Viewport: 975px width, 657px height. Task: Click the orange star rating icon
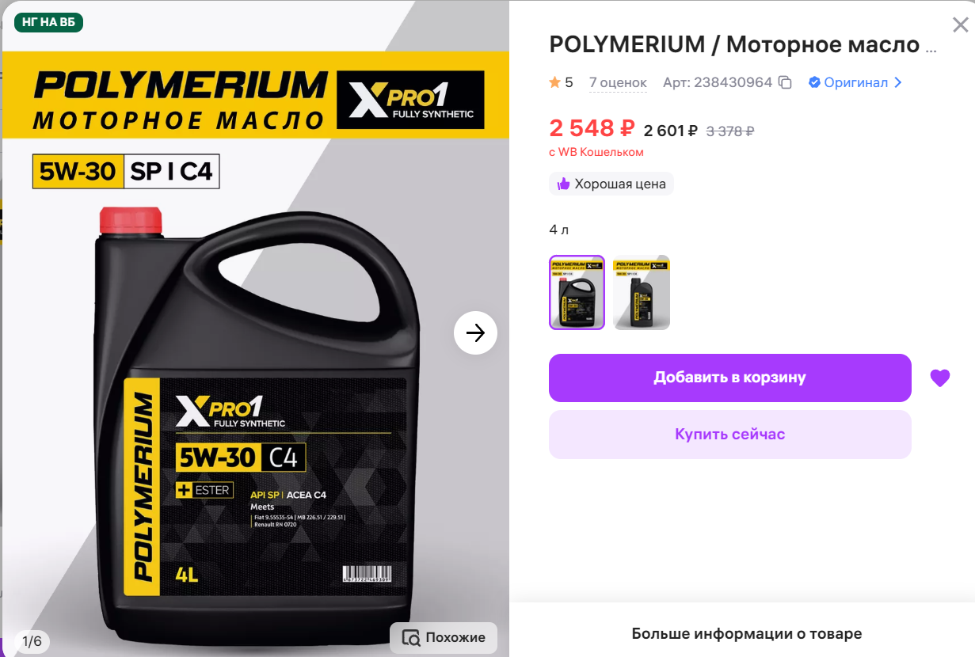554,82
